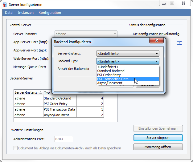This screenshot has width=193, height=162.
Task: Click the settings sliders icon
Action: click(180, 43)
